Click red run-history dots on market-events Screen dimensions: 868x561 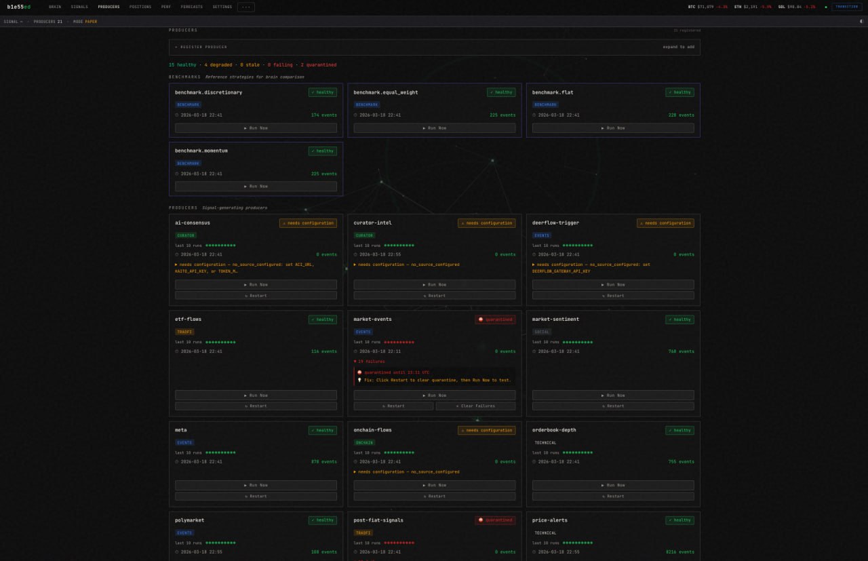pos(399,342)
